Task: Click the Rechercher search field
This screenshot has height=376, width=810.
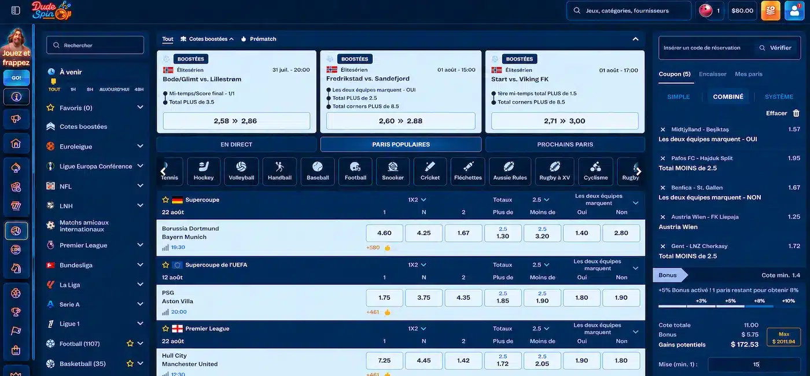Action: 95,45
